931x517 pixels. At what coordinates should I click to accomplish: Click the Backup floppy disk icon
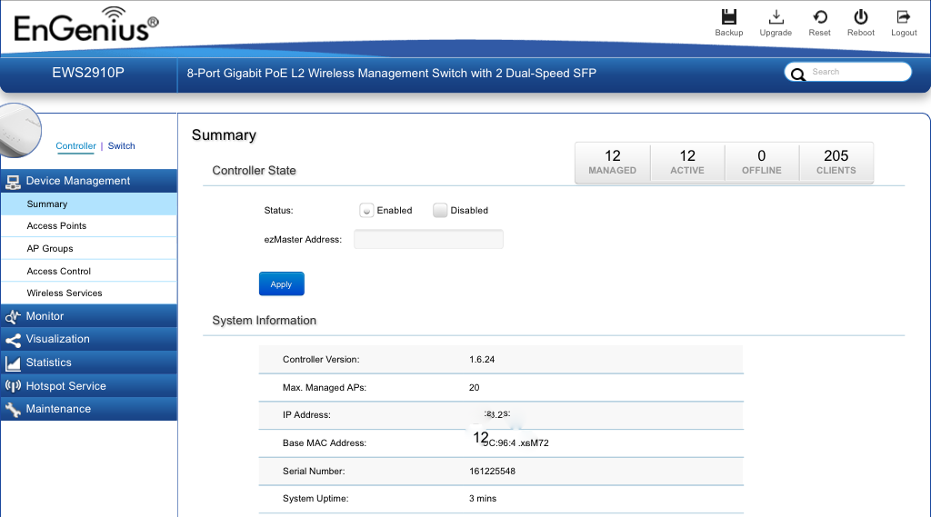click(x=728, y=16)
